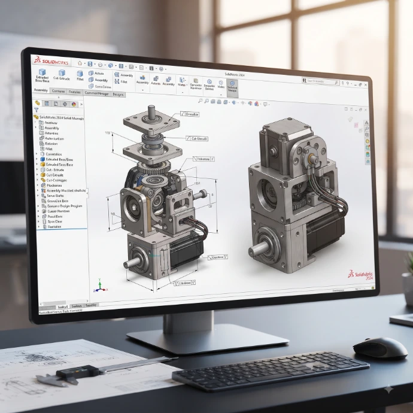Open the dropdown arrow beside the Save icon

tap(95, 65)
